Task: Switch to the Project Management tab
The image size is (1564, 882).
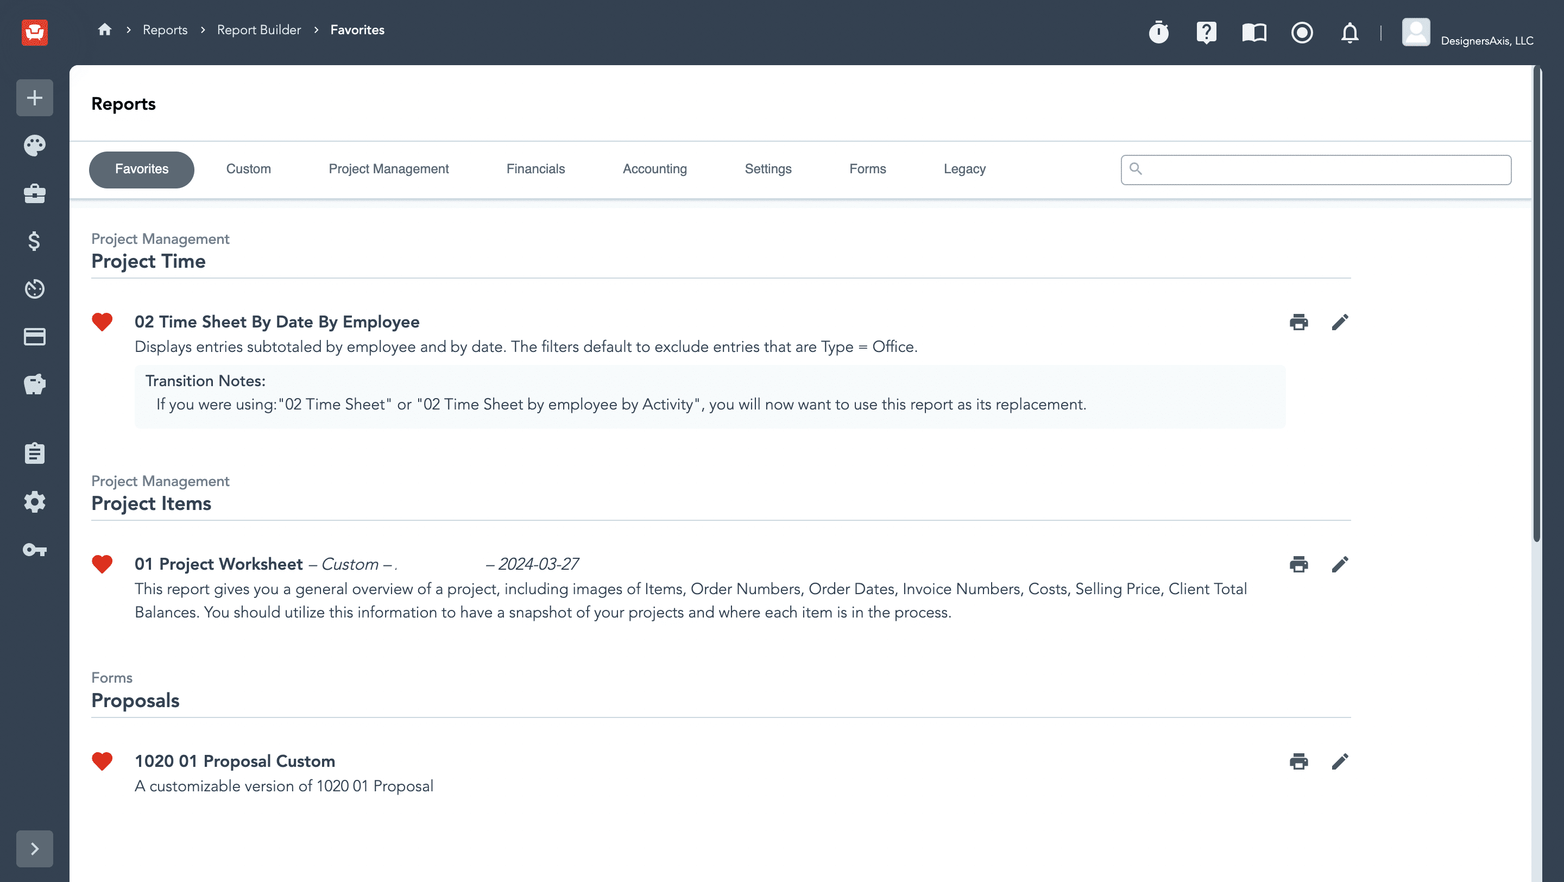Action: pyautogui.click(x=389, y=169)
